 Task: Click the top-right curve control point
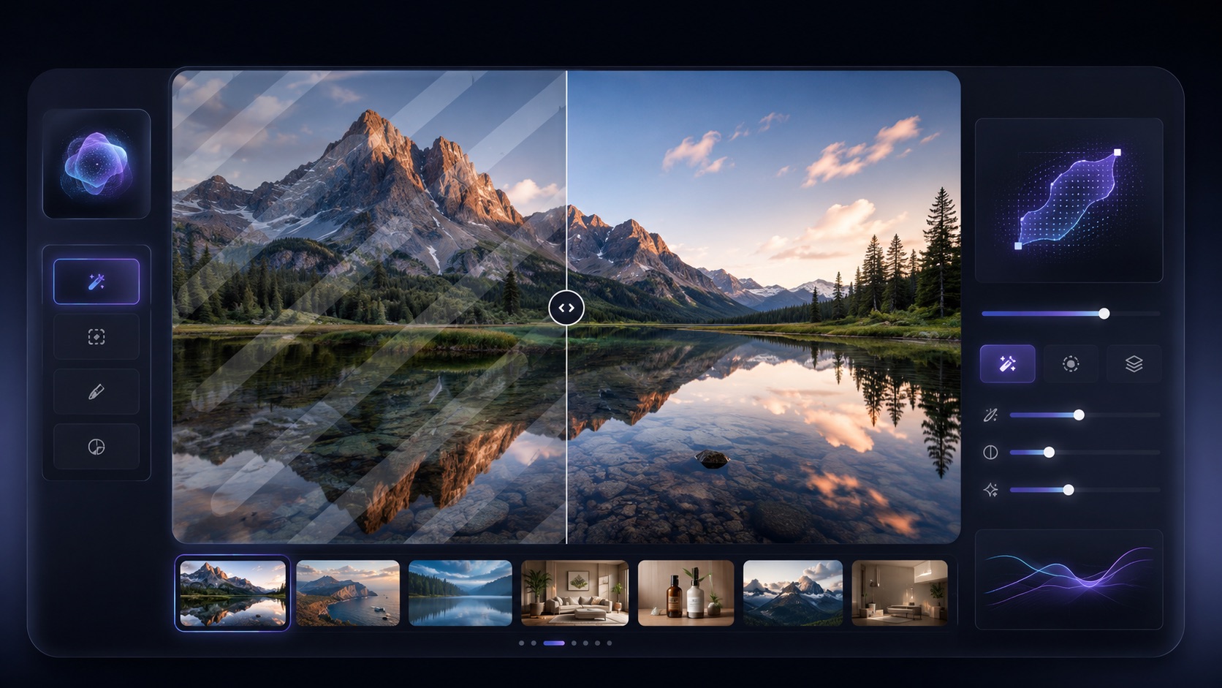click(1117, 153)
